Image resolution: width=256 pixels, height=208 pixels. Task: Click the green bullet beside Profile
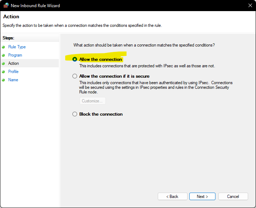pyautogui.click(x=3, y=72)
